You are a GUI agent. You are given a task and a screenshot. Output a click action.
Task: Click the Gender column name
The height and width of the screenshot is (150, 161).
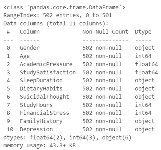click(30, 48)
